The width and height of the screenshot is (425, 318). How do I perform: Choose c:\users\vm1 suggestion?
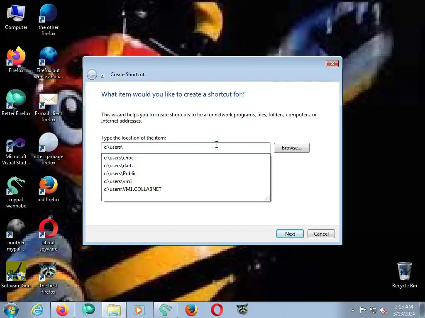(x=186, y=181)
